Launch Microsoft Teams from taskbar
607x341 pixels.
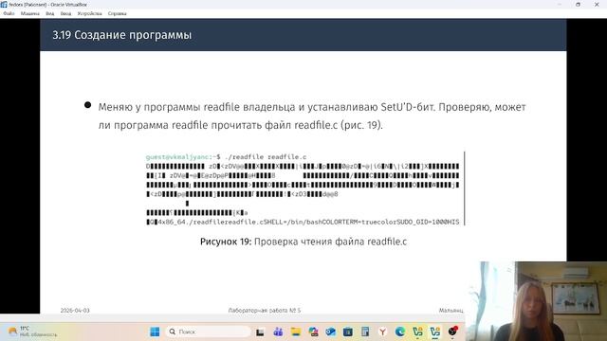[278, 332]
